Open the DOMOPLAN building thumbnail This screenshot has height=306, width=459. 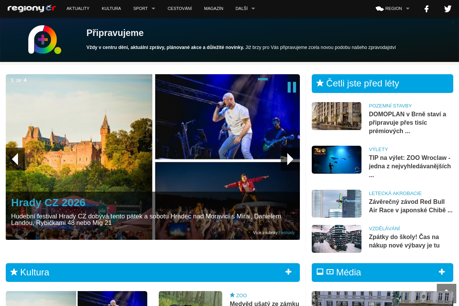coord(337,116)
